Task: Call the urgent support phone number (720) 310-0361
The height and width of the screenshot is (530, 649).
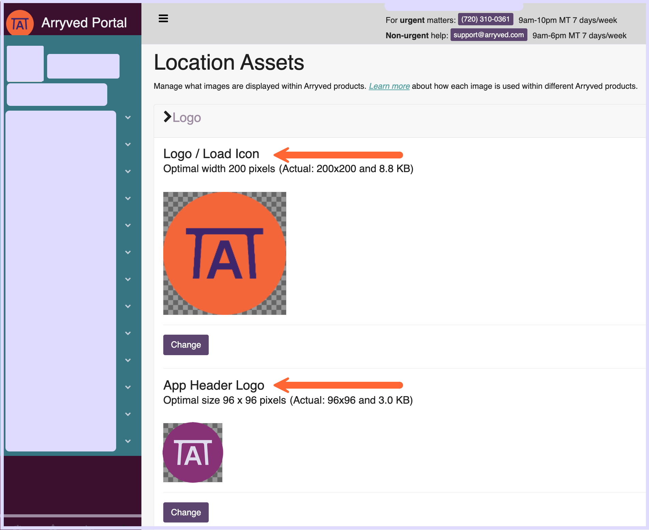Action: pyautogui.click(x=485, y=19)
